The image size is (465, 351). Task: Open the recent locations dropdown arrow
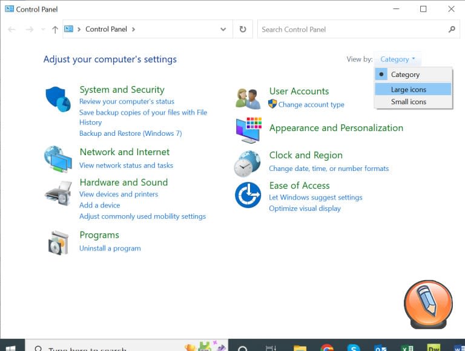point(44,29)
